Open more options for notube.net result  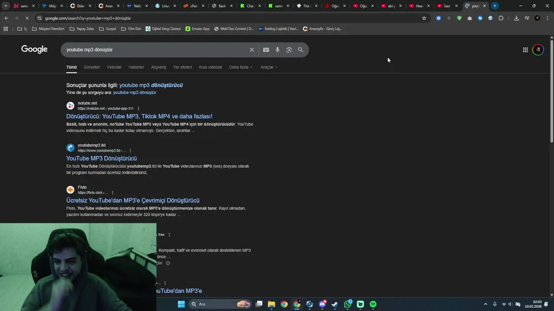138,108
